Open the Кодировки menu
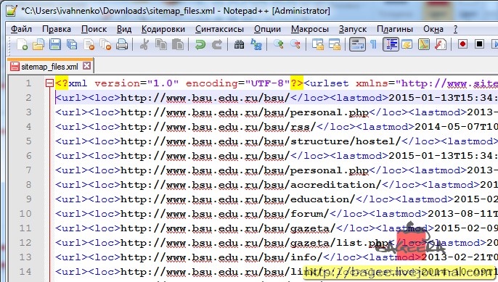This screenshot has width=498, height=282. click(163, 29)
